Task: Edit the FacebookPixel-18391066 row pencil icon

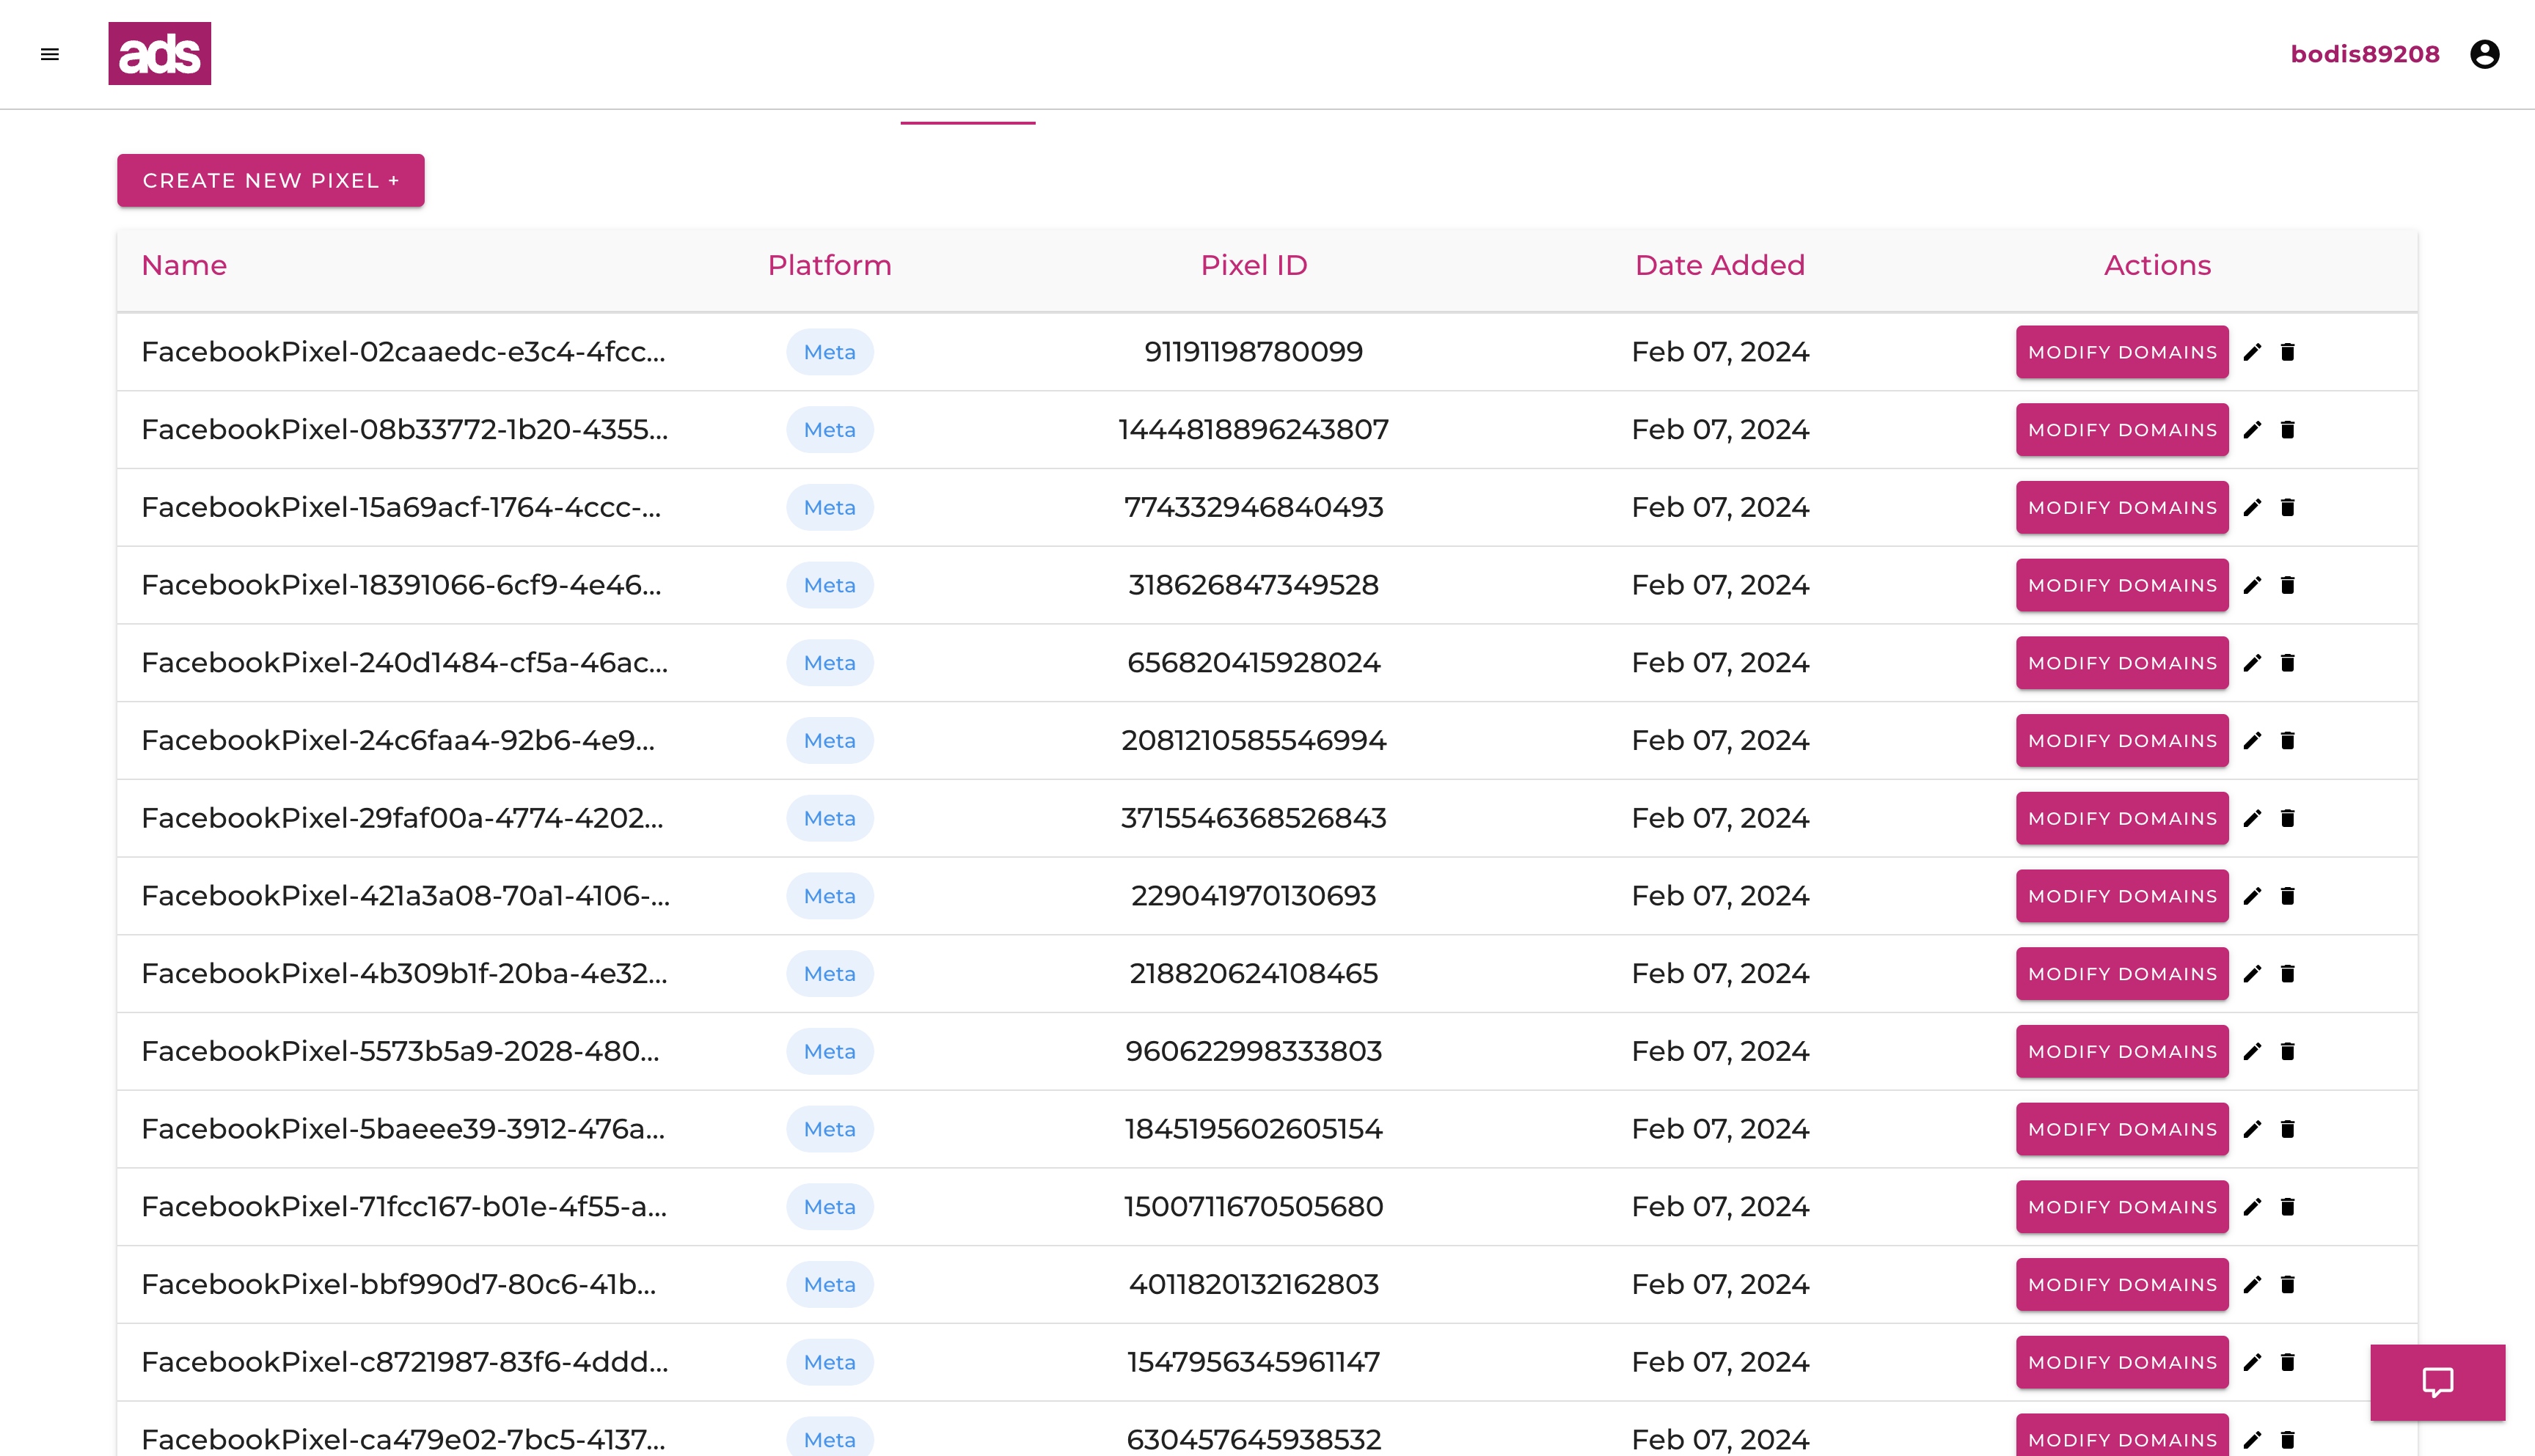Action: (2252, 585)
